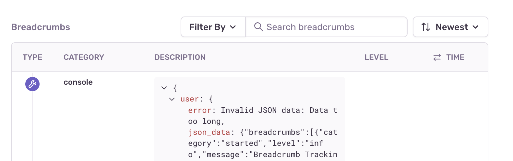The width and height of the screenshot is (513, 161).
Task: Open the Newest sort dropdown
Action: tap(450, 27)
